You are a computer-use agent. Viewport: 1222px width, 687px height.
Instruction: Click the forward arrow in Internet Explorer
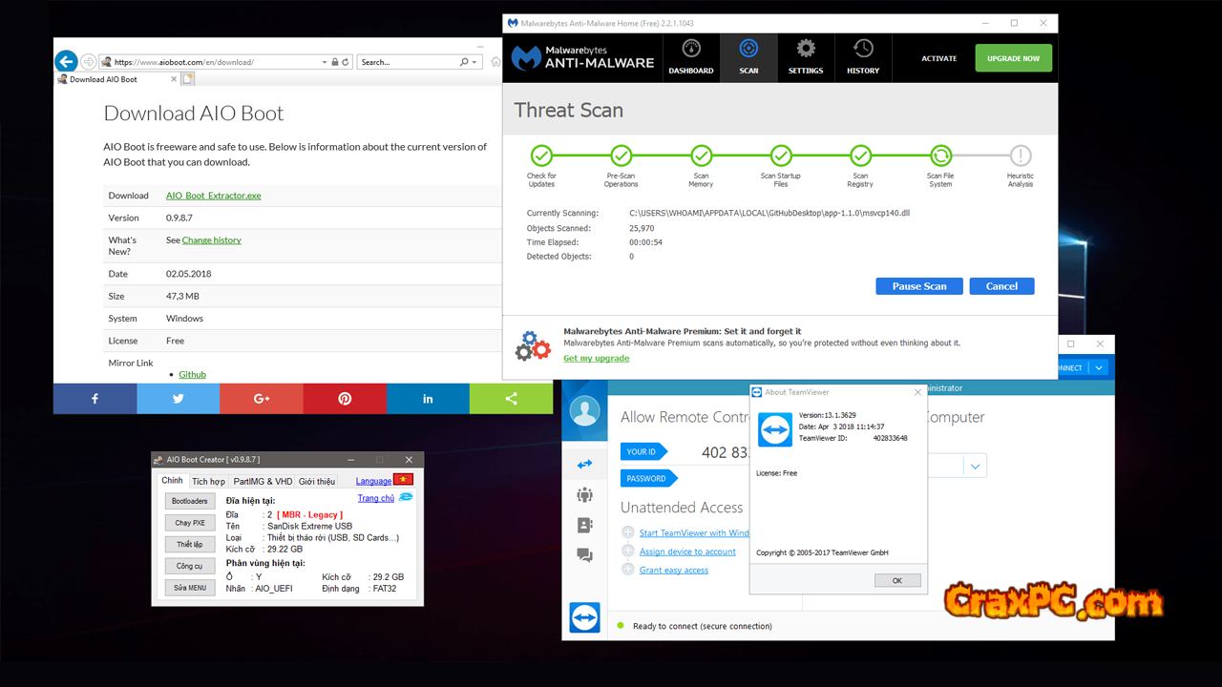coord(89,62)
